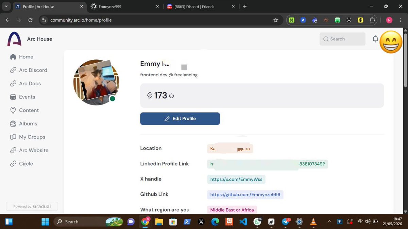Show hidden system tray icons
This screenshot has height=229, width=408.
pyautogui.click(x=329, y=222)
